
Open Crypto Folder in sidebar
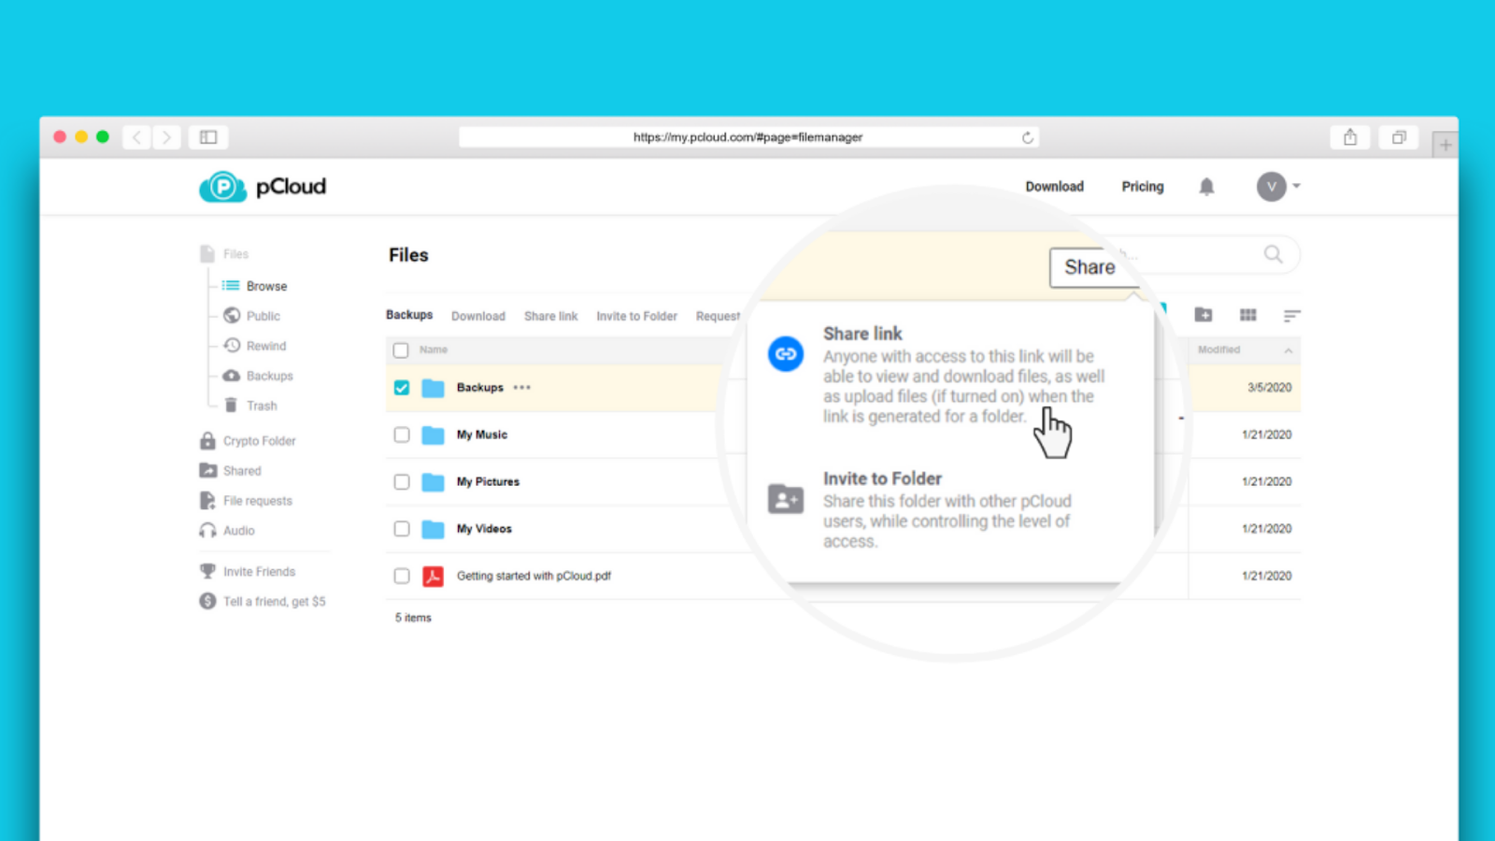[x=248, y=441]
